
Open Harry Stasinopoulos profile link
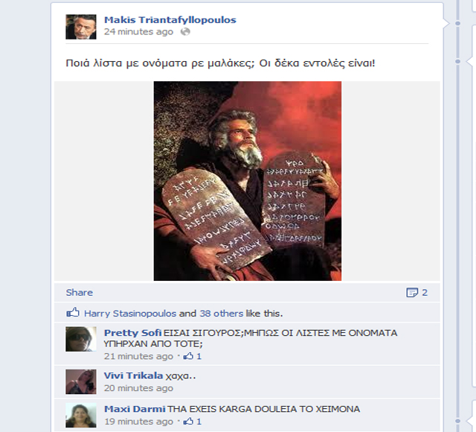(x=130, y=314)
